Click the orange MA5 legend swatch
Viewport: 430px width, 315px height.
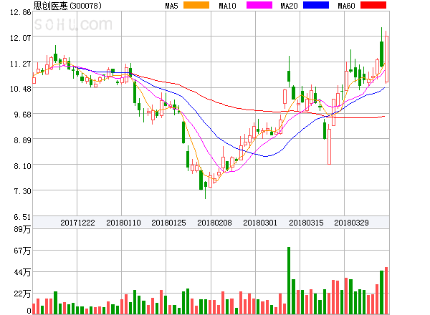pyautogui.click(x=196, y=5)
